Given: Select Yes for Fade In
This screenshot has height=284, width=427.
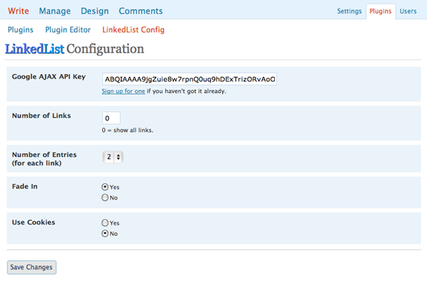Looking at the screenshot, I should (105, 187).
